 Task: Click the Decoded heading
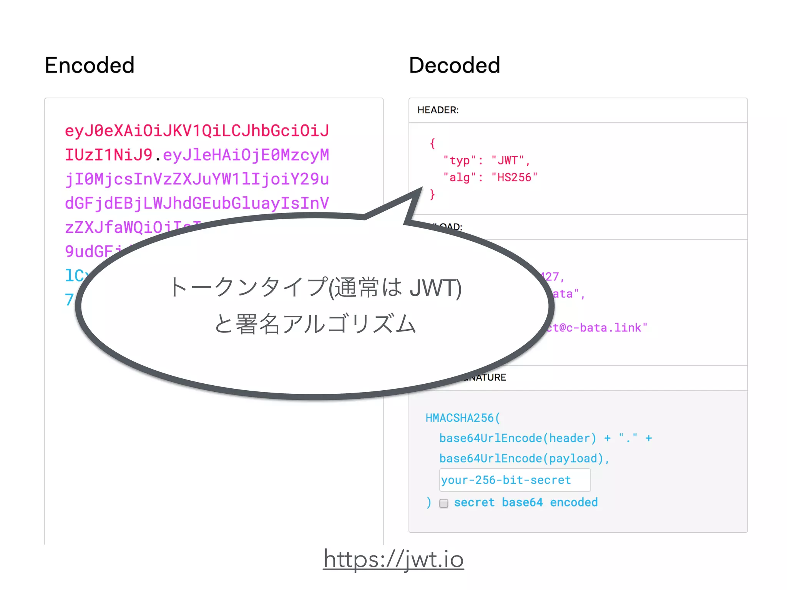pyautogui.click(x=454, y=65)
